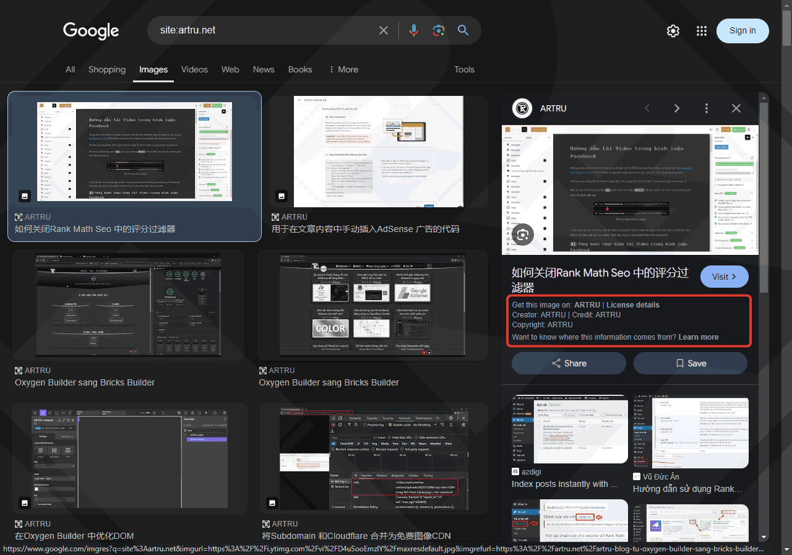Click azdigi favicon in related images

[515, 471]
